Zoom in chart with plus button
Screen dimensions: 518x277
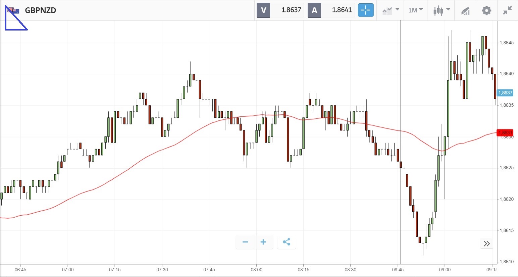coord(263,242)
